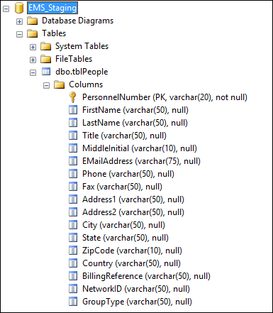Click the column icon next to EMailAddress
The height and width of the screenshot is (313, 273).
point(73,161)
